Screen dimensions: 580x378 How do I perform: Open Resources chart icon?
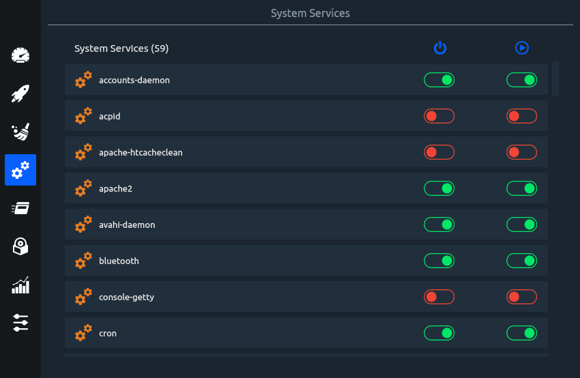[x=20, y=285]
